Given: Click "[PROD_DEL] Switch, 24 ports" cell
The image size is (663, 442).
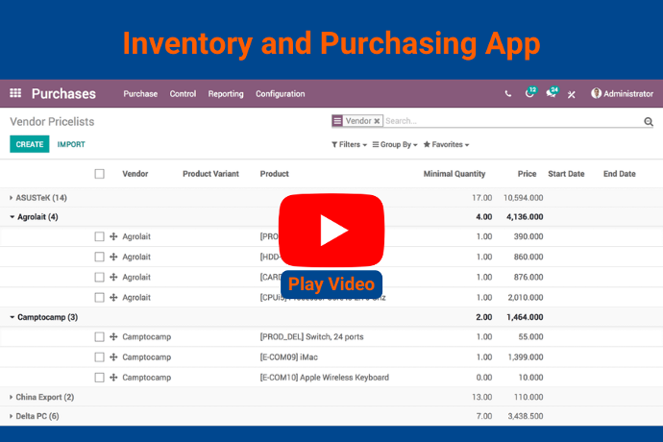Looking at the screenshot, I should pyautogui.click(x=311, y=336).
